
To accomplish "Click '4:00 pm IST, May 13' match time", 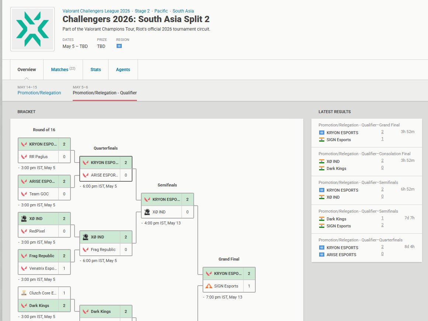I will (162, 223).
